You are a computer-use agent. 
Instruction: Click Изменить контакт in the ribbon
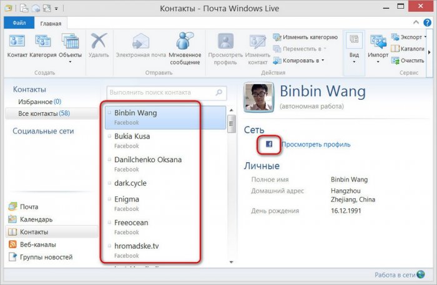pos(257,49)
